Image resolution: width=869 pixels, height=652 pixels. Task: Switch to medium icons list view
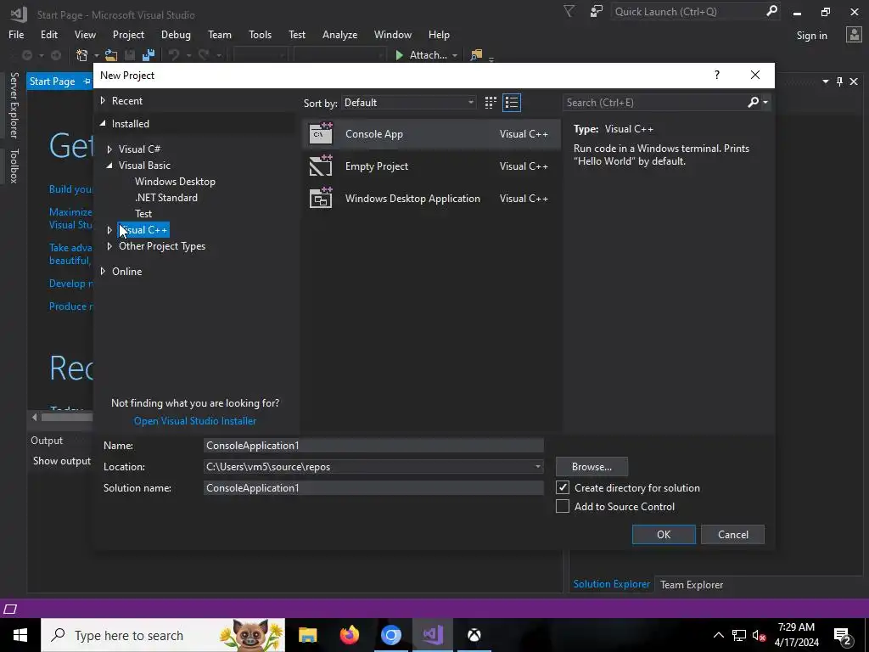tap(512, 103)
